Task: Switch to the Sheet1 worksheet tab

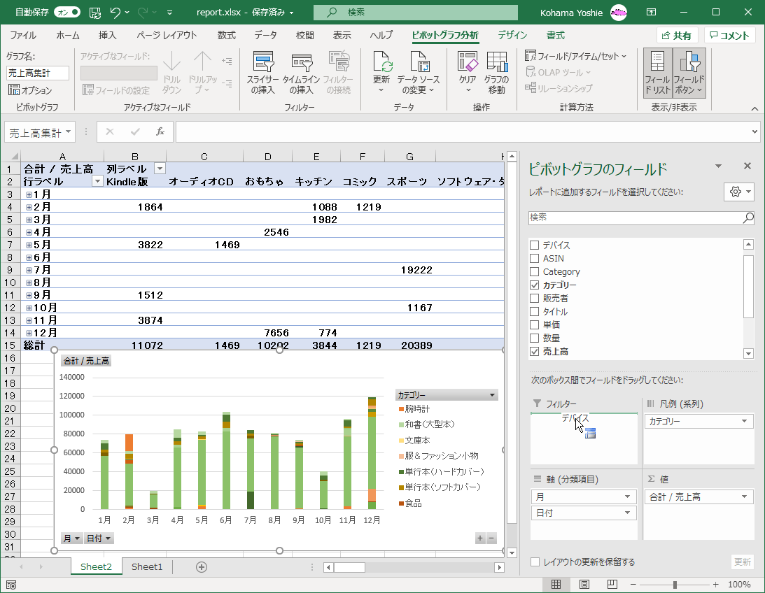Action: pos(147,567)
